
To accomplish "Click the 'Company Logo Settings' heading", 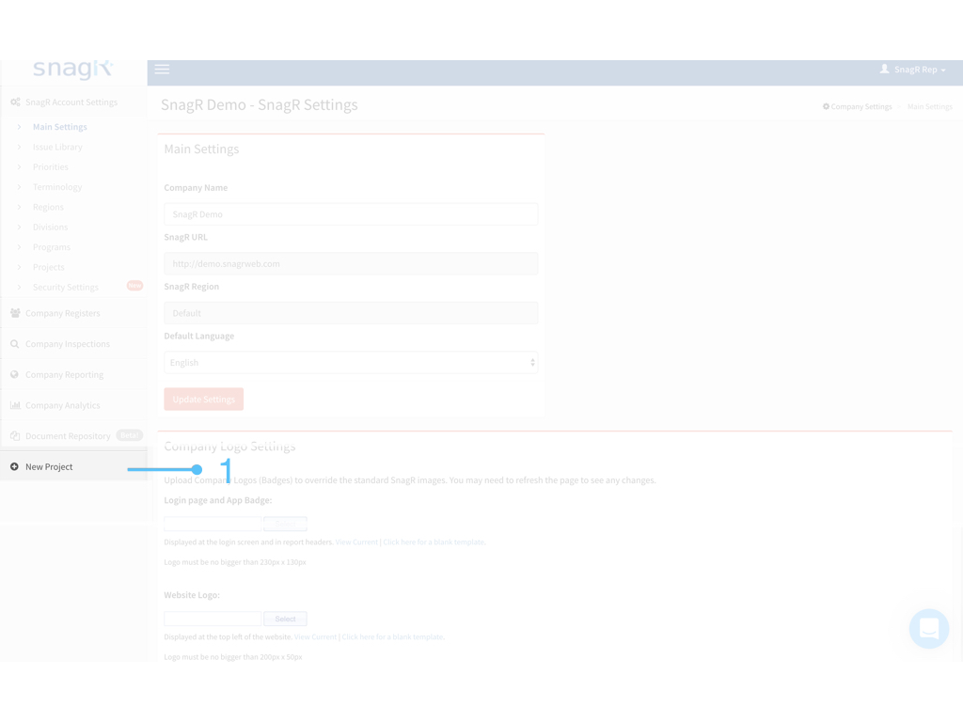I will click(229, 447).
